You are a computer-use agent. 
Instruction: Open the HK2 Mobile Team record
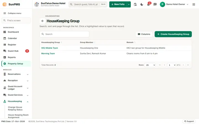[49, 48]
